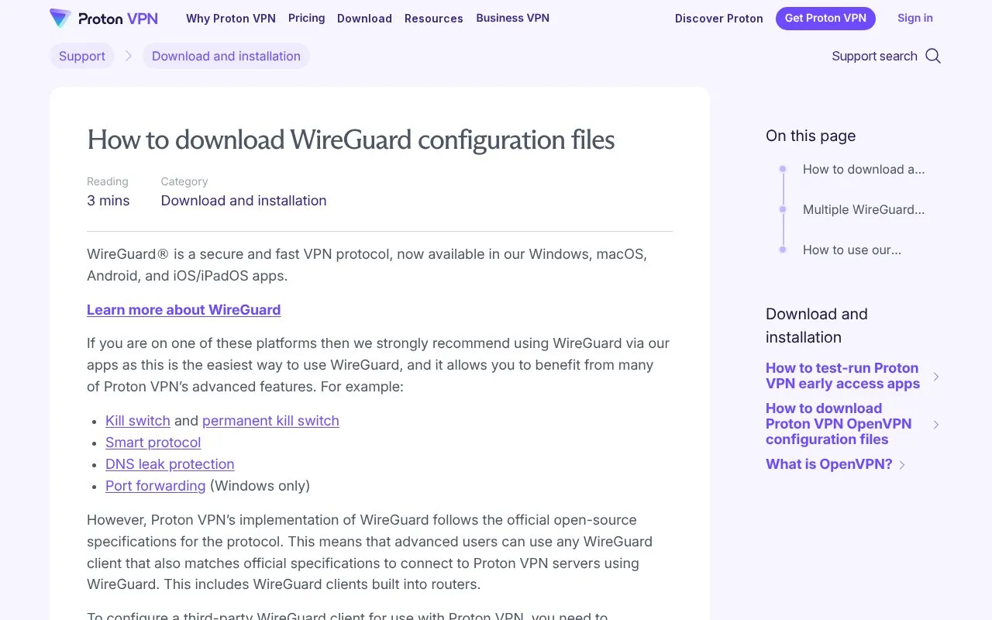The height and width of the screenshot is (620, 992).
Task: Jump to 'Multiple WireGuard...' section
Action: [863, 209]
